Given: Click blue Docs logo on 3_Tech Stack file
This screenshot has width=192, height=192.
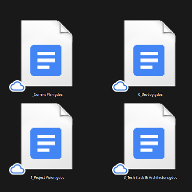Looking at the screenshot, I should pos(149,143).
